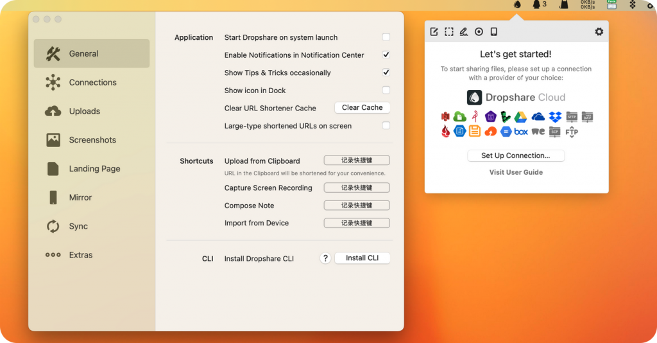This screenshot has width=657, height=343.
Task: Select the Box provider icon
Action: point(521,132)
